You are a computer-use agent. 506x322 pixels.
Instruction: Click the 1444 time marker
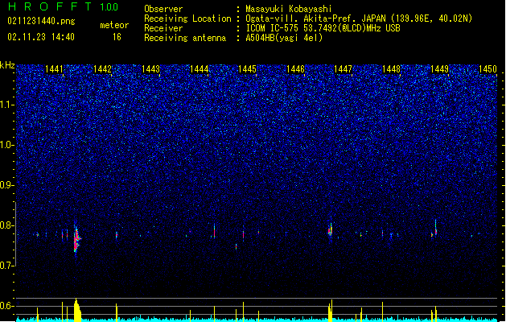click(200, 69)
